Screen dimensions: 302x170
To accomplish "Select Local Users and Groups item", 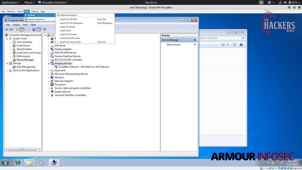I will click(x=28, y=52).
